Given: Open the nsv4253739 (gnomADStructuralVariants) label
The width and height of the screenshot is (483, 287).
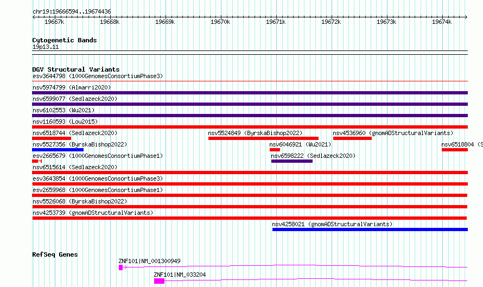Looking at the screenshot, I should point(93,213).
